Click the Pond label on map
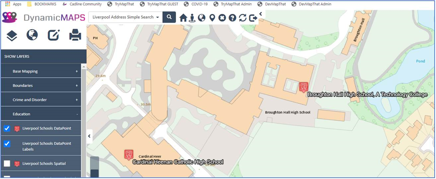Viewport: 436px width, 179px height. (420, 61)
